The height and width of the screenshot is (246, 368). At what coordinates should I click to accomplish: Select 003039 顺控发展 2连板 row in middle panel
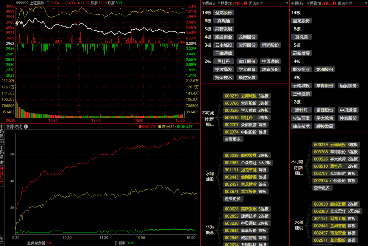[x=247, y=155]
